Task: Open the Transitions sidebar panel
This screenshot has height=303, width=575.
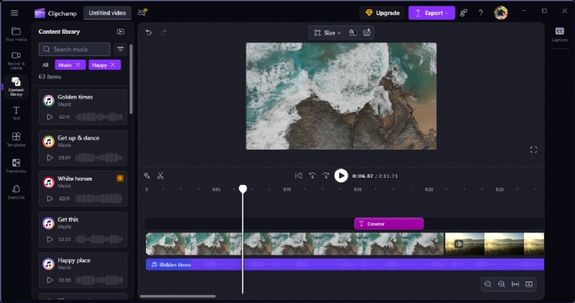Action: pyautogui.click(x=16, y=166)
